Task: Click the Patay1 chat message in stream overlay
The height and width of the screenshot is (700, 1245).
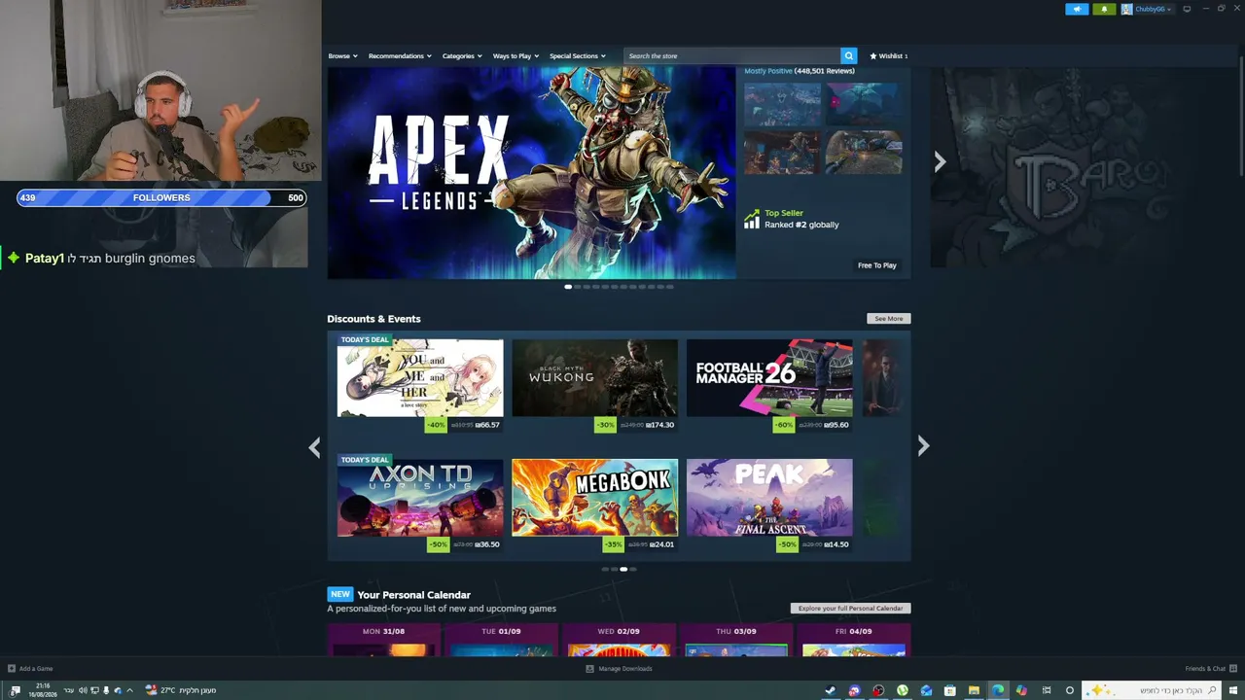Action: click(x=101, y=259)
